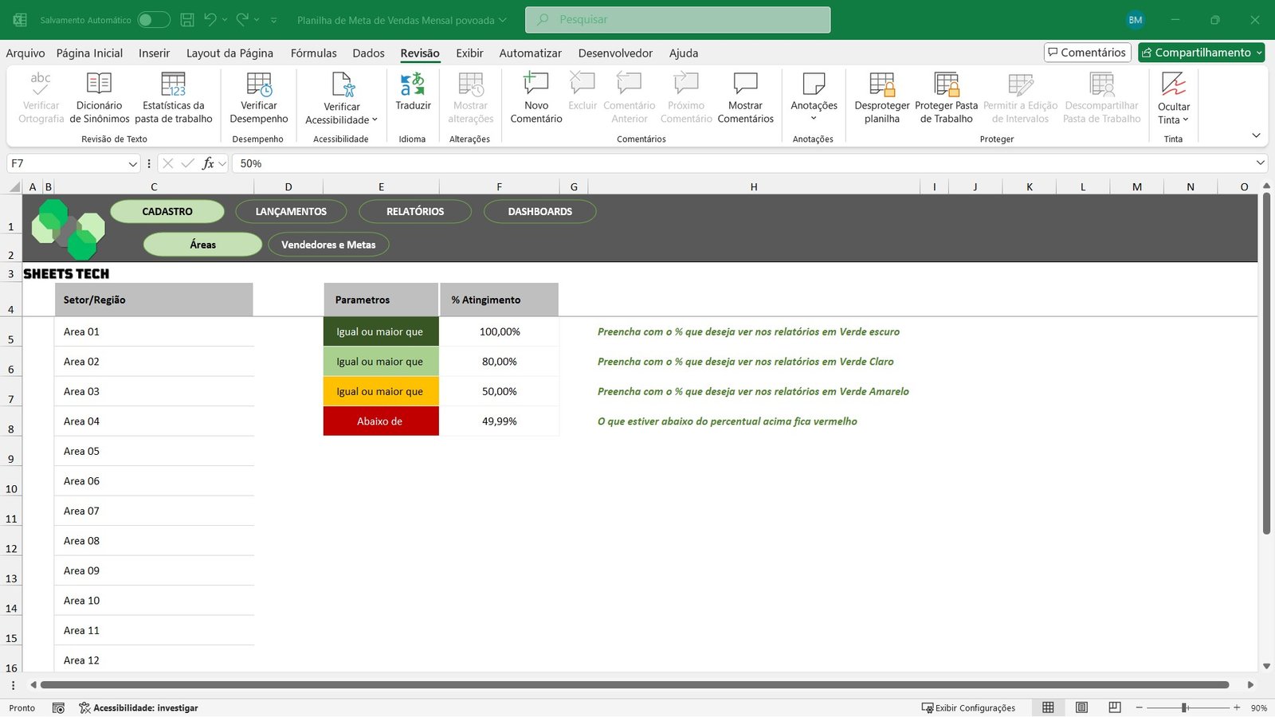
Task: Open the Fórmulas tab
Action: [313, 53]
